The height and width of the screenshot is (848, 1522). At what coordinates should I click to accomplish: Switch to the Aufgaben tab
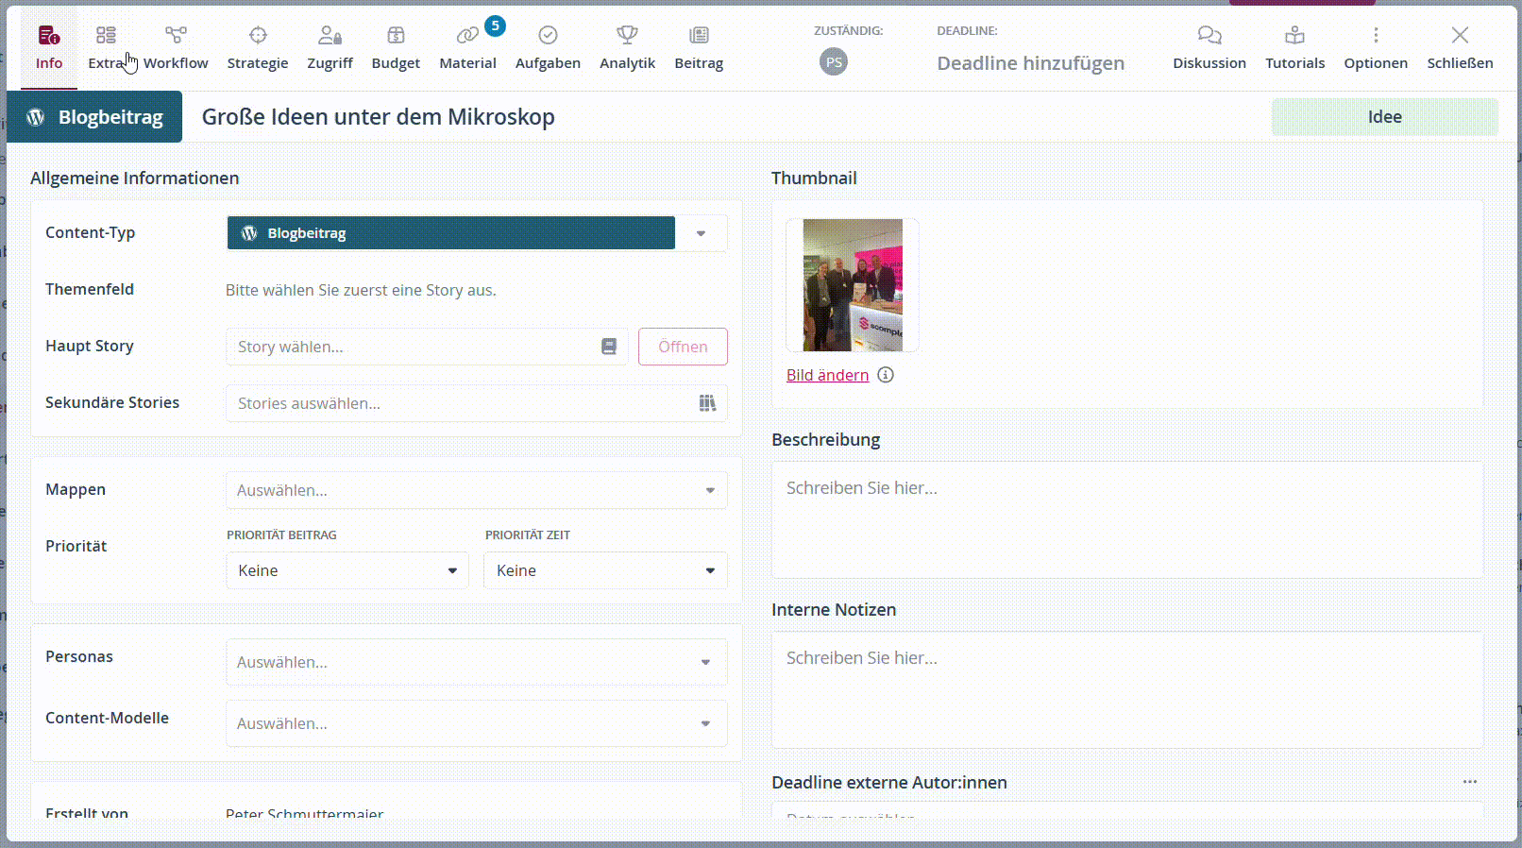[x=548, y=47]
